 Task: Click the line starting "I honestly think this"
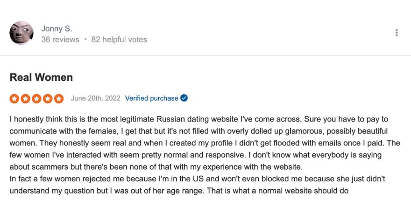[199, 119]
